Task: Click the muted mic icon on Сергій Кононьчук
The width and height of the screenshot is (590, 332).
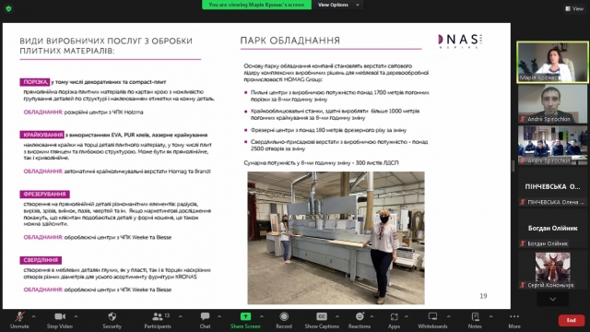Action: 523,285
